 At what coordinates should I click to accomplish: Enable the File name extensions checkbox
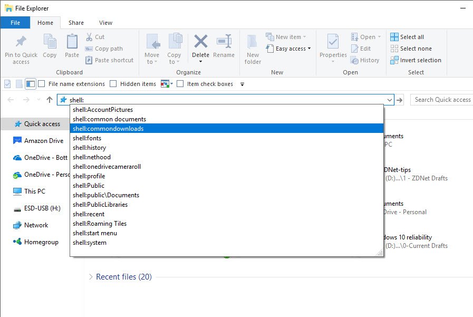pyautogui.click(x=42, y=83)
